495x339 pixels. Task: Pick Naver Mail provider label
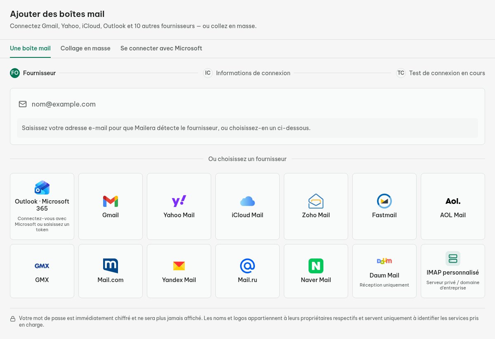[x=316, y=280]
